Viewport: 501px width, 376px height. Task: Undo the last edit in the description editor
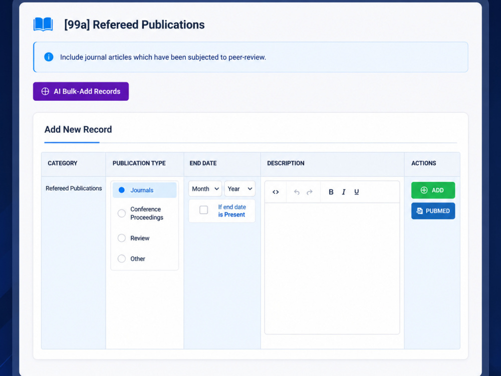pos(297,192)
